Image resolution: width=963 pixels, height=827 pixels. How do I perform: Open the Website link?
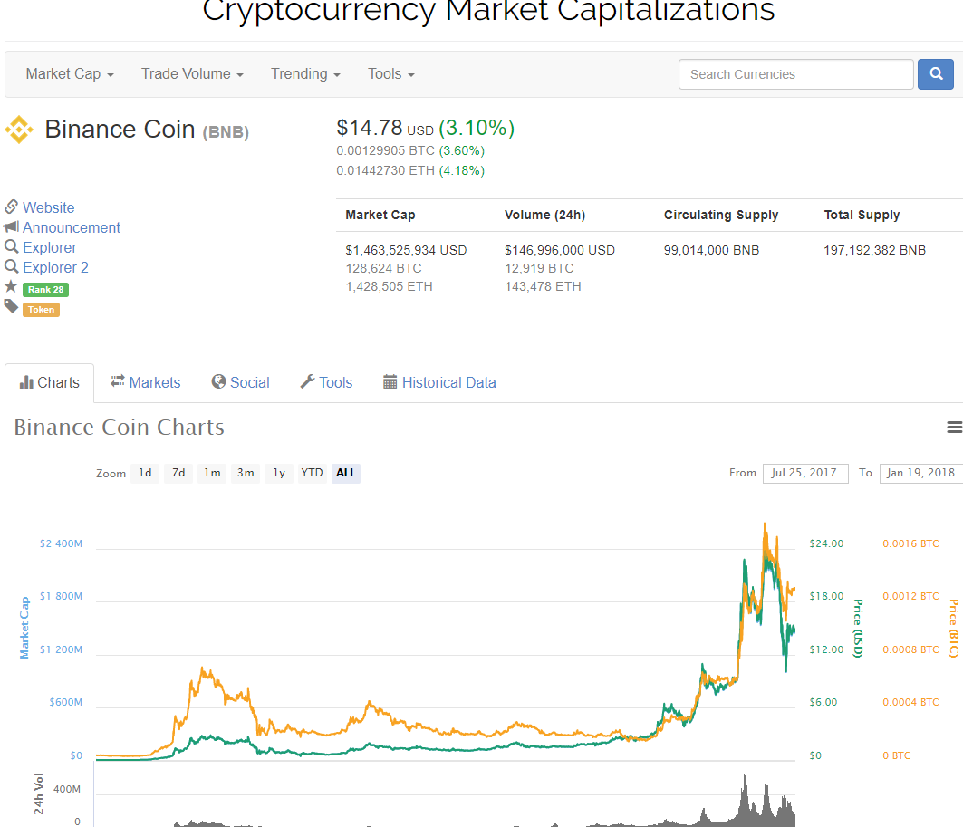[x=49, y=207]
